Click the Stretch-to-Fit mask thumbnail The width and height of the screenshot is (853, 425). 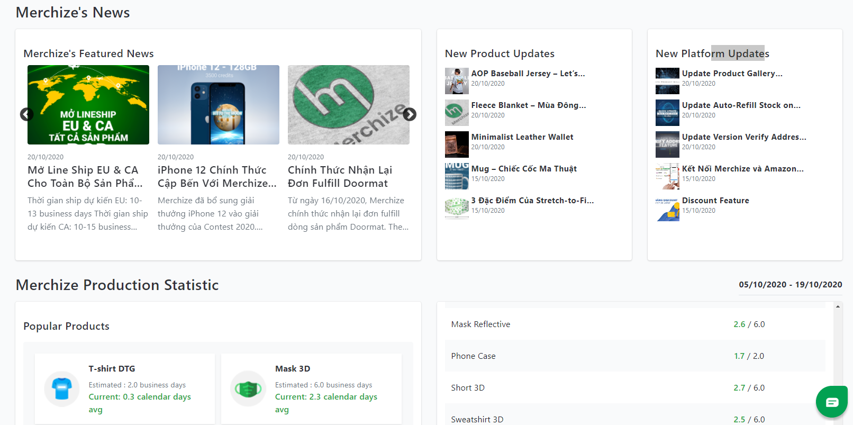click(457, 208)
